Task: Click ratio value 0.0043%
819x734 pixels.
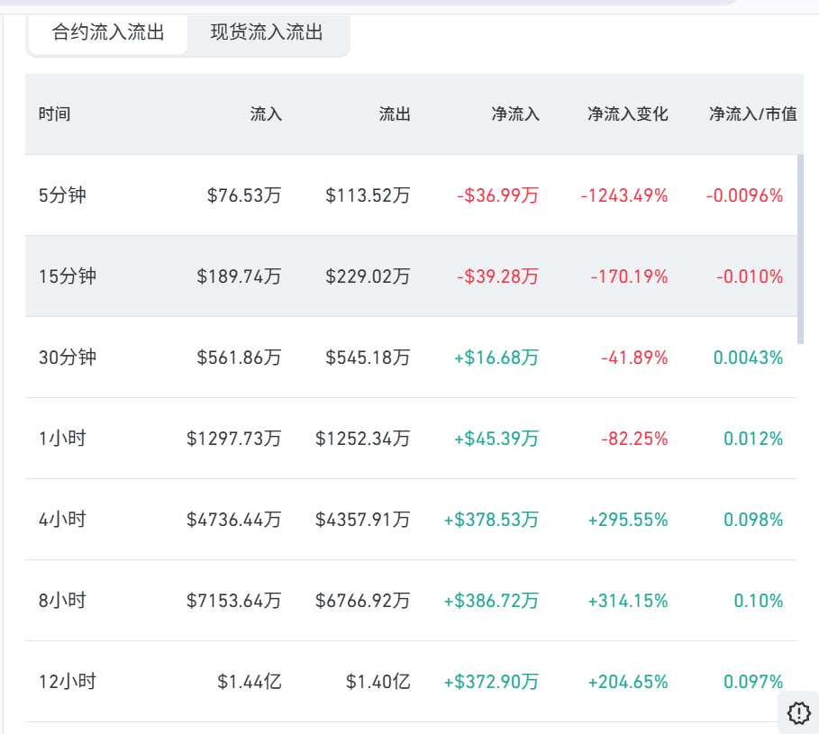Action: 748,358
